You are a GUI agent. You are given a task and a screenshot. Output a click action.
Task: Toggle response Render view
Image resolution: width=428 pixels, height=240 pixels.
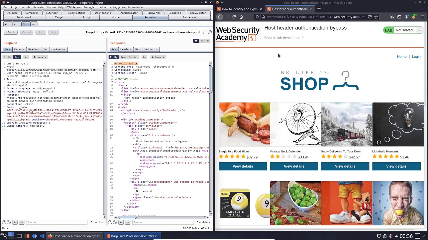pos(133,57)
